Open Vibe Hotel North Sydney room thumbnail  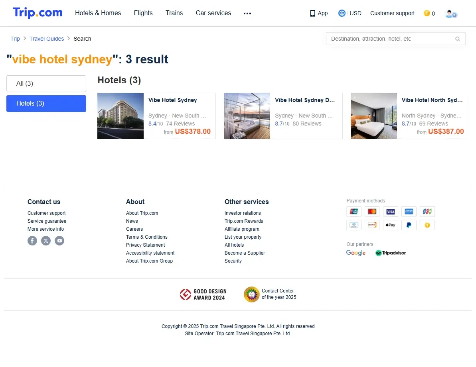click(374, 116)
